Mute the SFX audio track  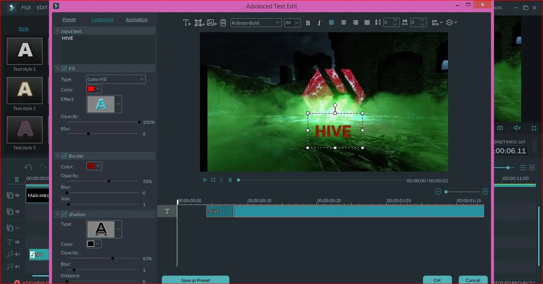pos(18,254)
